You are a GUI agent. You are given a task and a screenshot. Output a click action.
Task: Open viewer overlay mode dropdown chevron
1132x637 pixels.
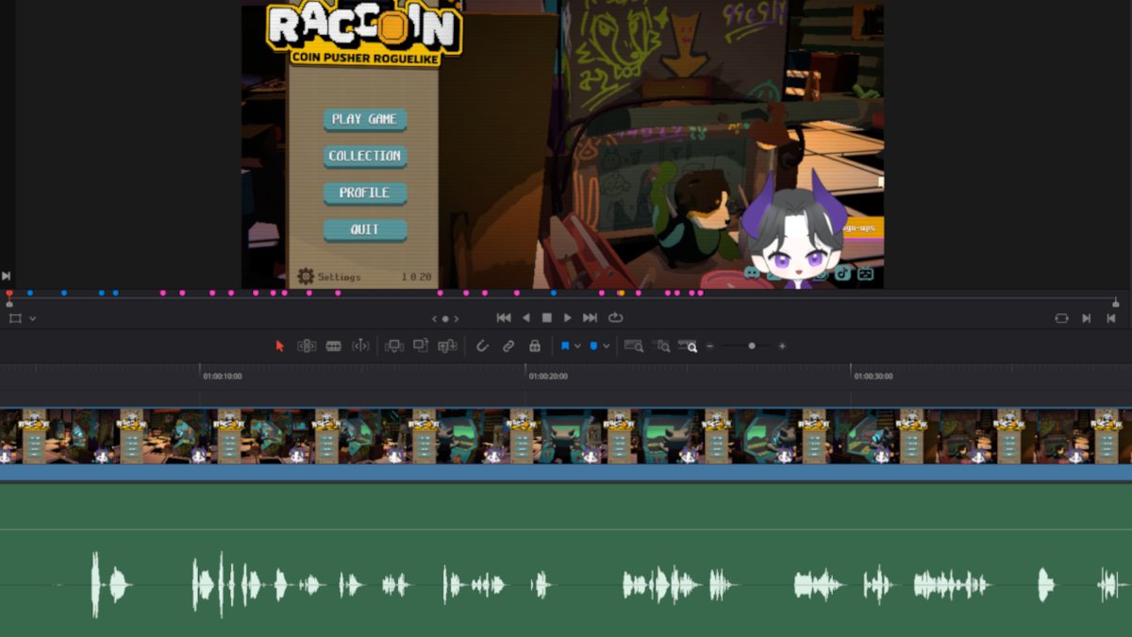(32, 319)
